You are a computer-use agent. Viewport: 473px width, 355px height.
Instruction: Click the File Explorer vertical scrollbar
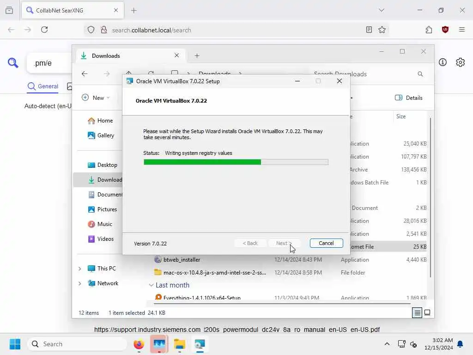(x=431, y=198)
